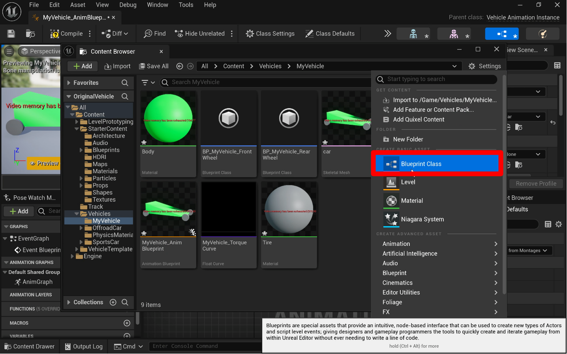Viewport: 567px width, 354px height.
Task: Click the Browse to asset icon in the main toolbar
Action: pyautogui.click(x=30, y=34)
